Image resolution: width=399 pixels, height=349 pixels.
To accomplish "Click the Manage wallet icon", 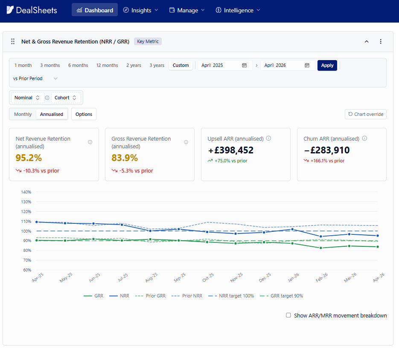I will point(172,10).
